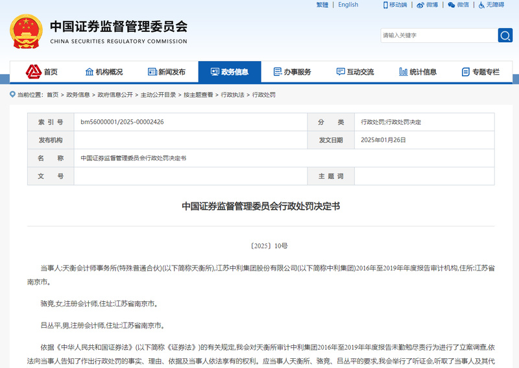The image size is (519, 368).
Task: Click the building icon beside 机构概况
Action: (x=90, y=71)
